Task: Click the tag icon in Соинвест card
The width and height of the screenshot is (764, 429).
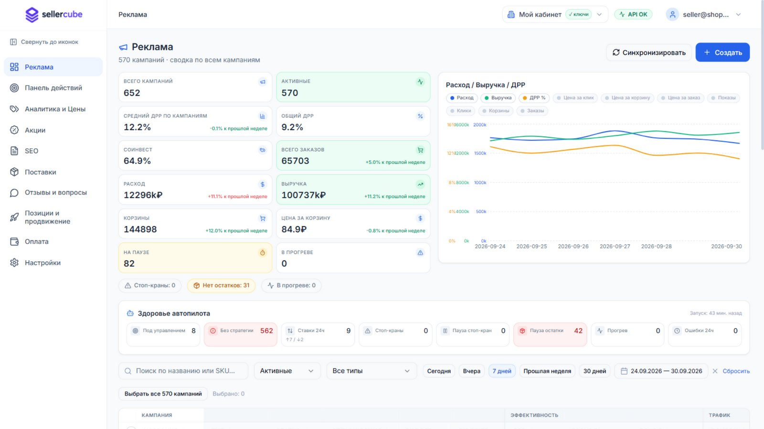Action: click(x=262, y=150)
